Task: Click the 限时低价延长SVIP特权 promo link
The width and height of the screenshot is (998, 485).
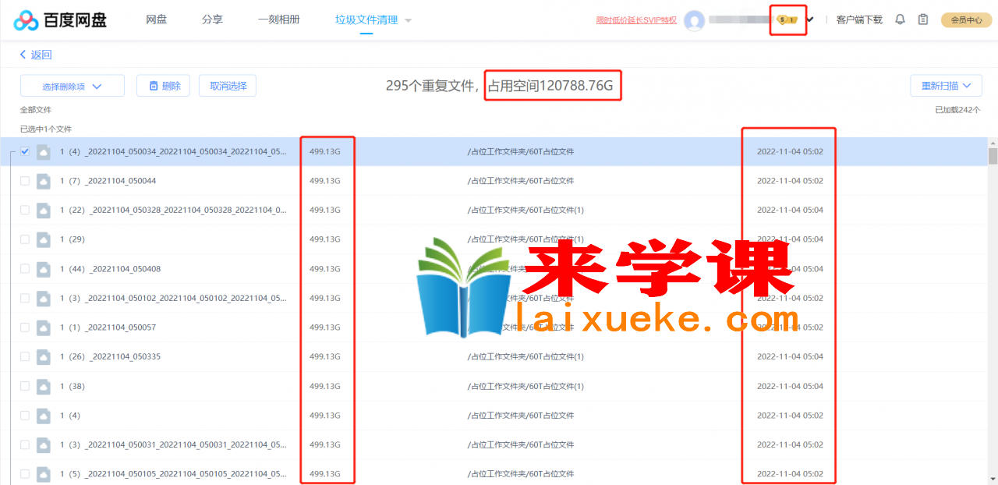Action: (x=636, y=20)
